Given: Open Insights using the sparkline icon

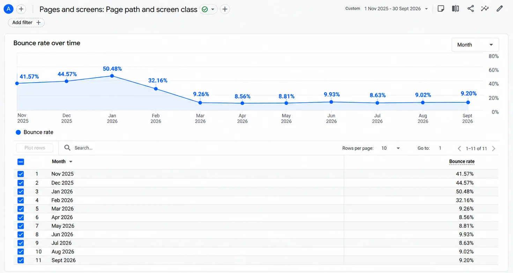Looking at the screenshot, I should tap(485, 9).
